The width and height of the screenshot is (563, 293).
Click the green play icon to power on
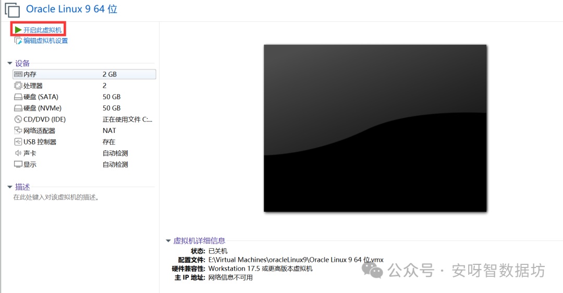coord(18,30)
